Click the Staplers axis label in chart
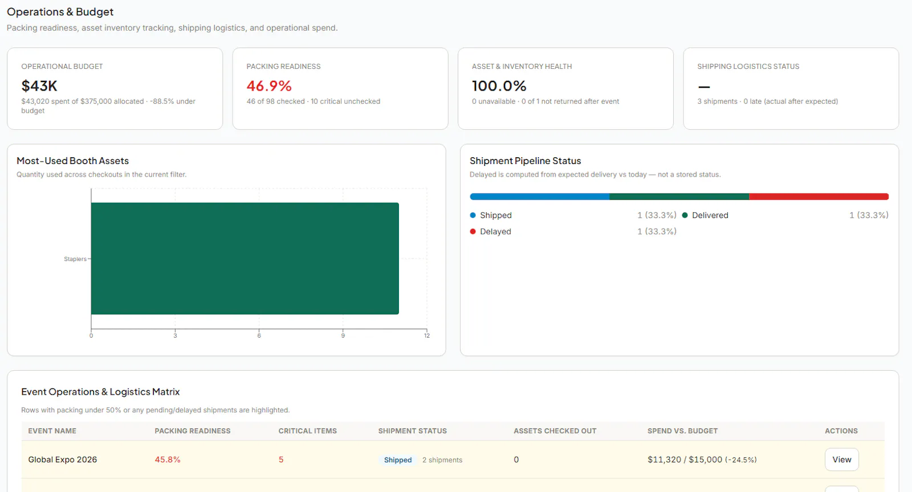Image resolution: width=912 pixels, height=492 pixels. click(x=75, y=259)
